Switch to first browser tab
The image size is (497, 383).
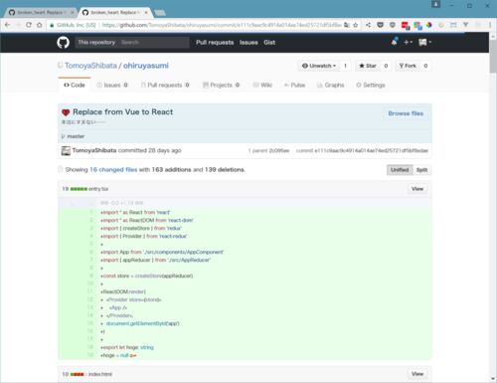(x=40, y=12)
